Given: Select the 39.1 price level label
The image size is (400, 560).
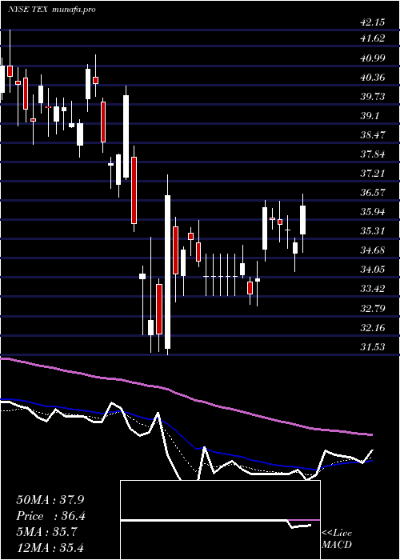Looking at the screenshot, I should [x=370, y=116].
